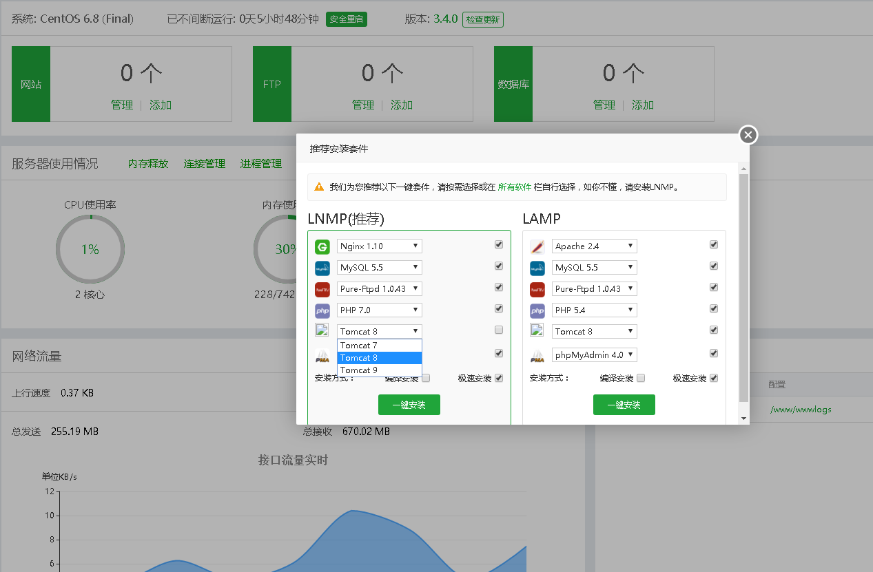
Task: Open 连接管理
Action: [205, 164]
